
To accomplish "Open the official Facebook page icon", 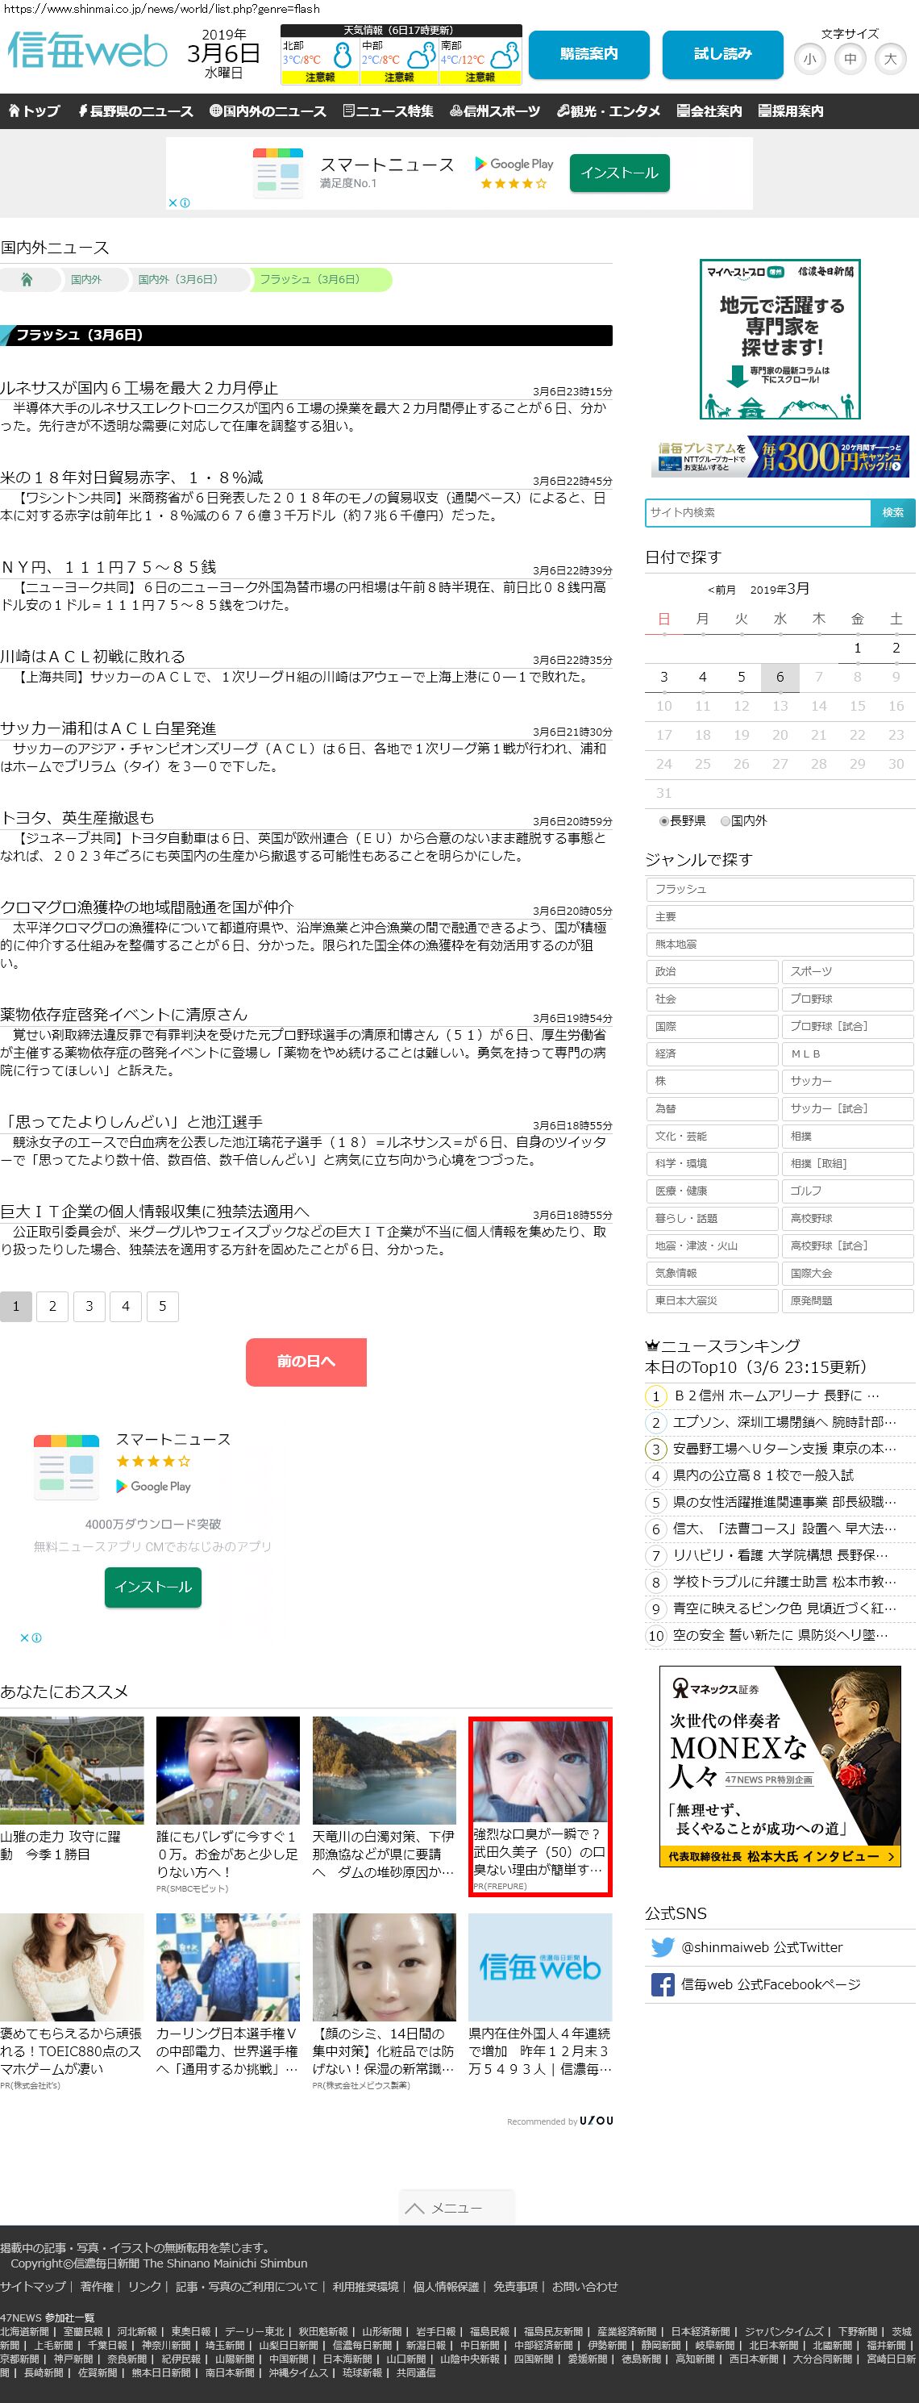I will [x=663, y=1984].
